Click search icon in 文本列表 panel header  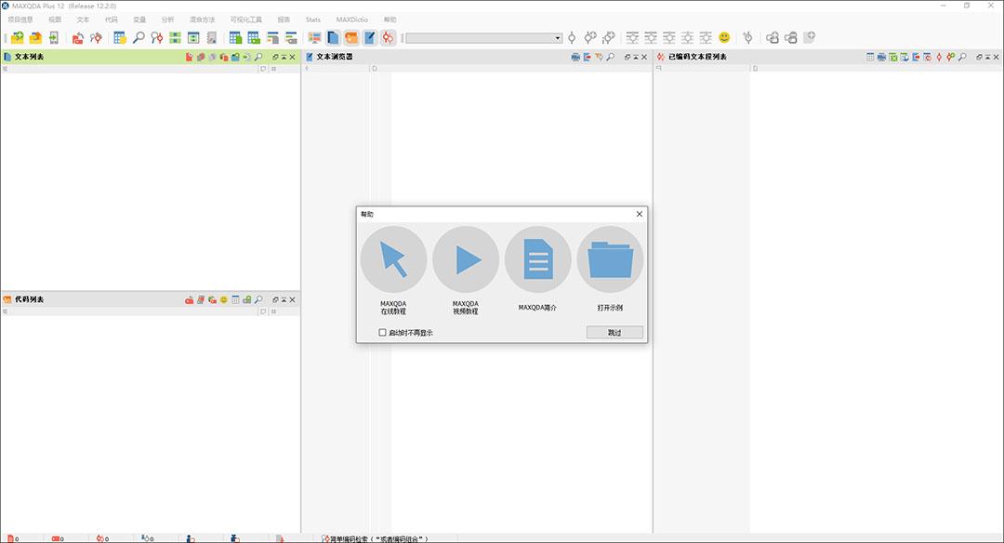[x=258, y=57]
